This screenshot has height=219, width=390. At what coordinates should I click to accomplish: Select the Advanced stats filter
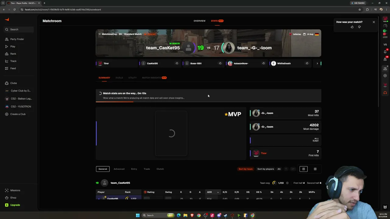click(119, 169)
